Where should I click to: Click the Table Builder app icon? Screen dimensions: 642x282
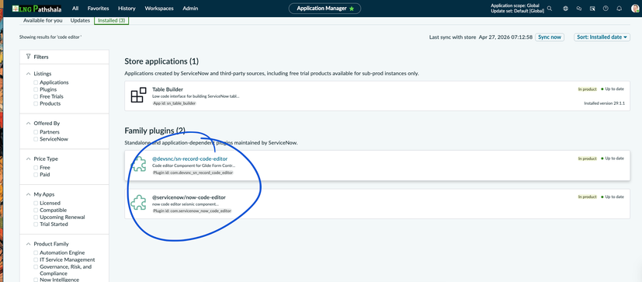(138, 95)
